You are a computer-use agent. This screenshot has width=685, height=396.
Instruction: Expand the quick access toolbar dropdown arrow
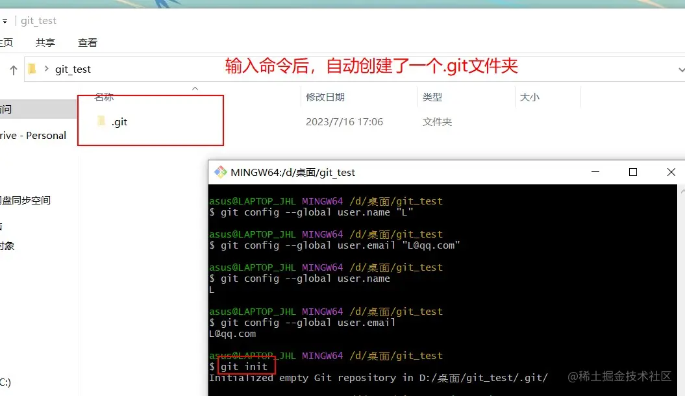pos(5,21)
